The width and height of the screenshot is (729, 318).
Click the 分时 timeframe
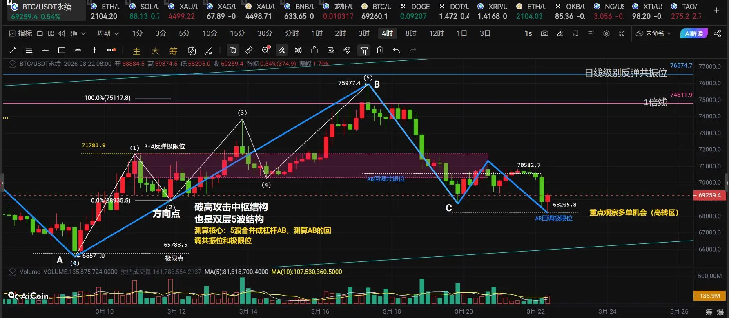292,33
